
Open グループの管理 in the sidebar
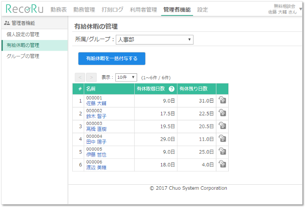35,56
